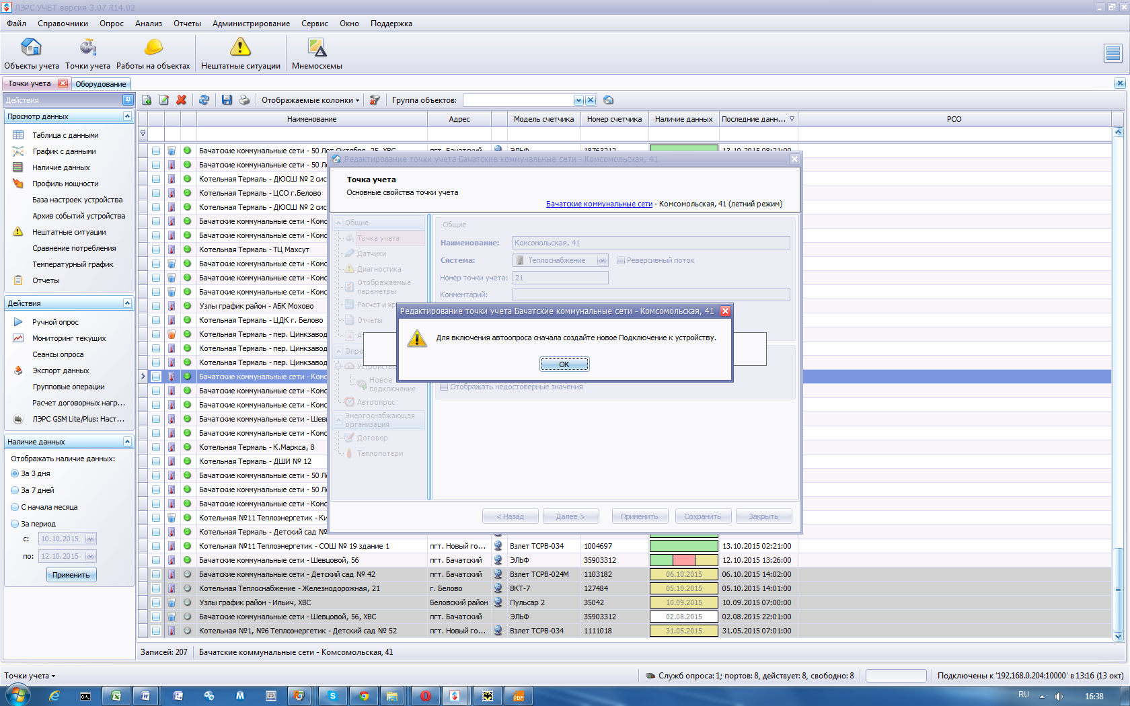Viewport: 1130px width, 706px height.
Task: Click OK in the warning dialog
Action: tap(564, 364)
